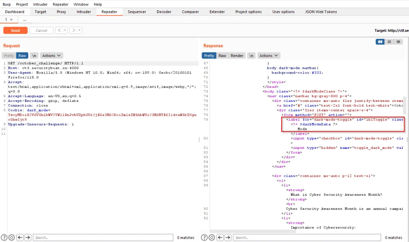This screenshot has height=242, width=409.
Task: Click the Upgrade-Insecure-Requests header line
Action: pos(41,124)
